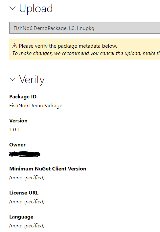Collapse the Verify section chevron
The width and height of the screenshot is (160, 232).
[x=12, y=79]
